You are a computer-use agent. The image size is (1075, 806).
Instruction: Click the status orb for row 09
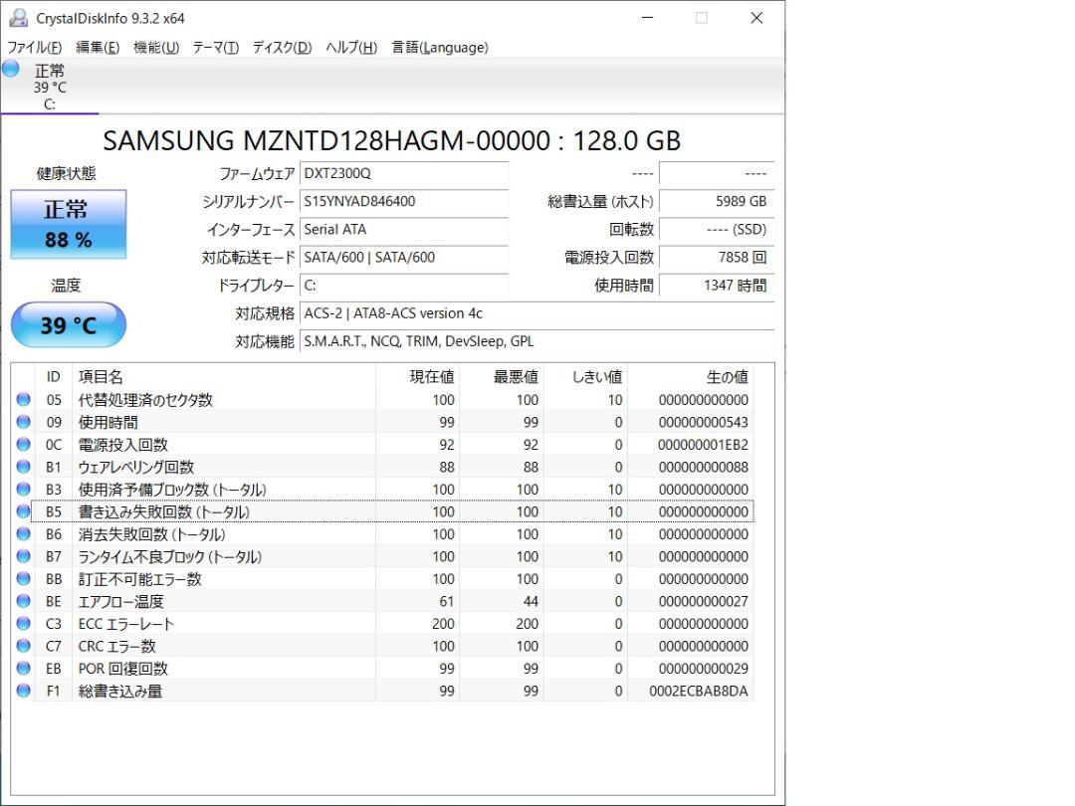point(23,422)
